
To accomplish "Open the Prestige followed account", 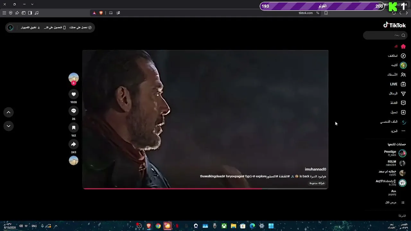I will [395, 153].
